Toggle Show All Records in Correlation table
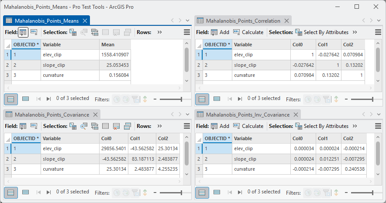 202,100
